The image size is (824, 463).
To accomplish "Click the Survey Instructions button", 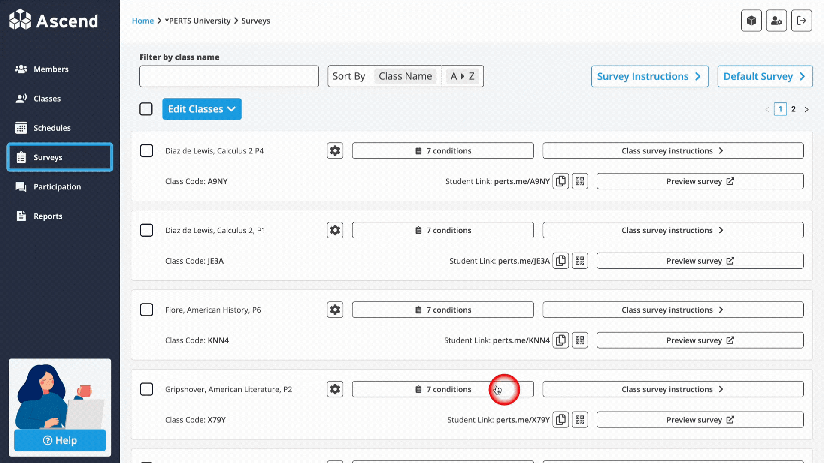I will click(x=649, y=76).
